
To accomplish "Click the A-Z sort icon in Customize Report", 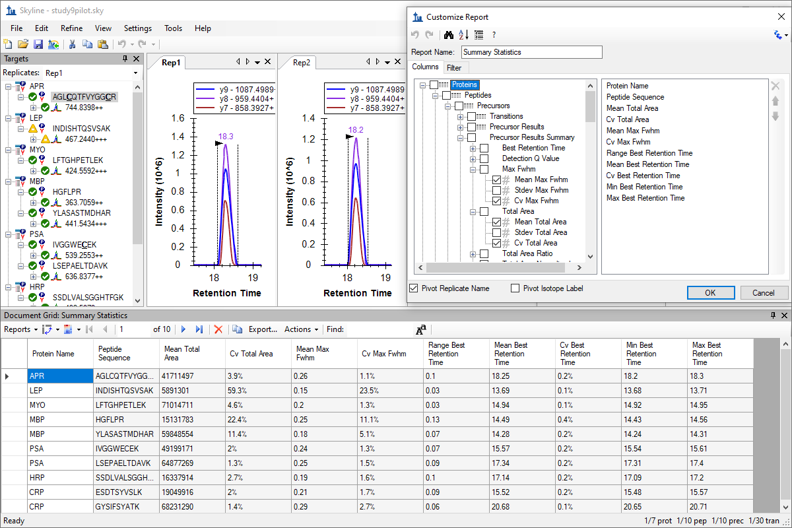I will (x=463, y=35).
